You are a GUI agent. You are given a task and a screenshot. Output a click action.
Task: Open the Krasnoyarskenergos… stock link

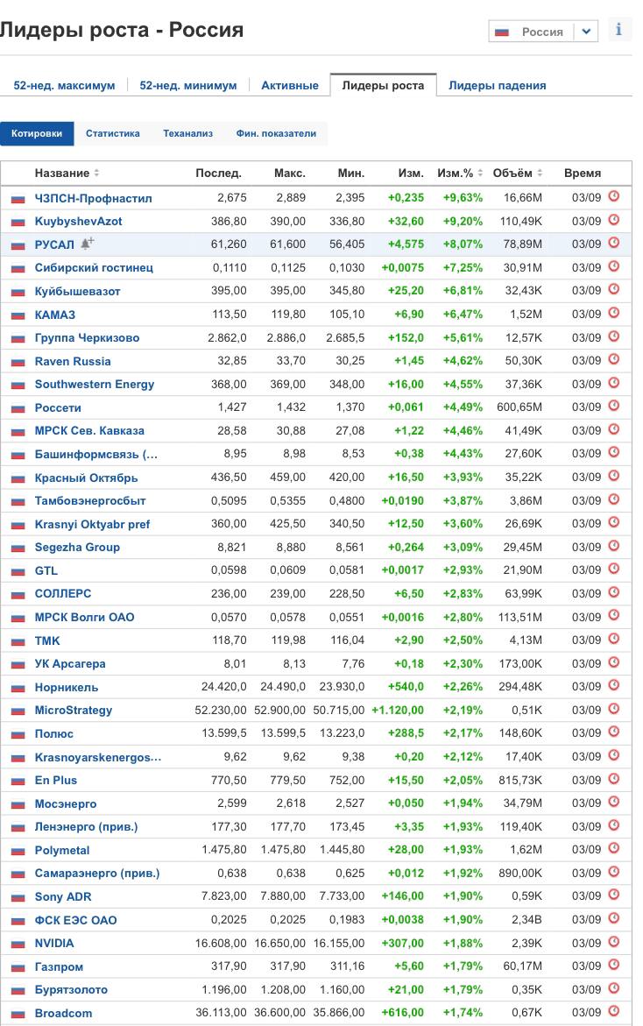98,757
